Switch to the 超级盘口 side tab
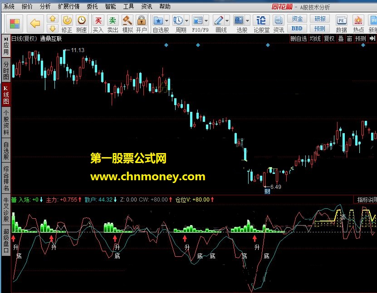This screenshot has height=293, width=377. click(x=6, y=240)
